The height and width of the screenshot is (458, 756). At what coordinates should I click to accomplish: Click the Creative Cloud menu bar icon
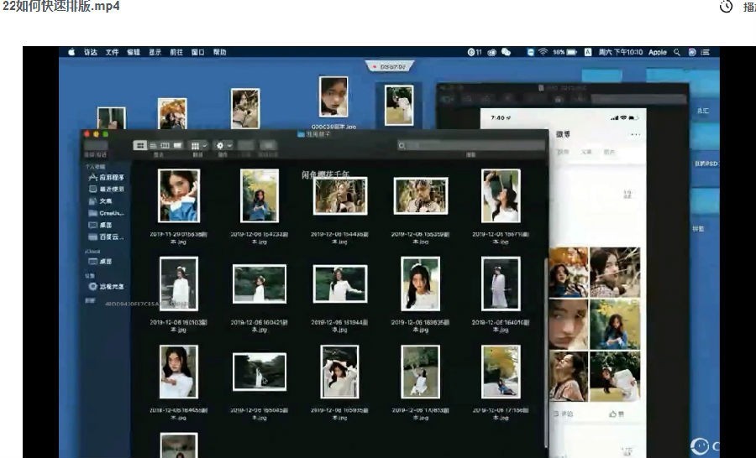point(491,52)
